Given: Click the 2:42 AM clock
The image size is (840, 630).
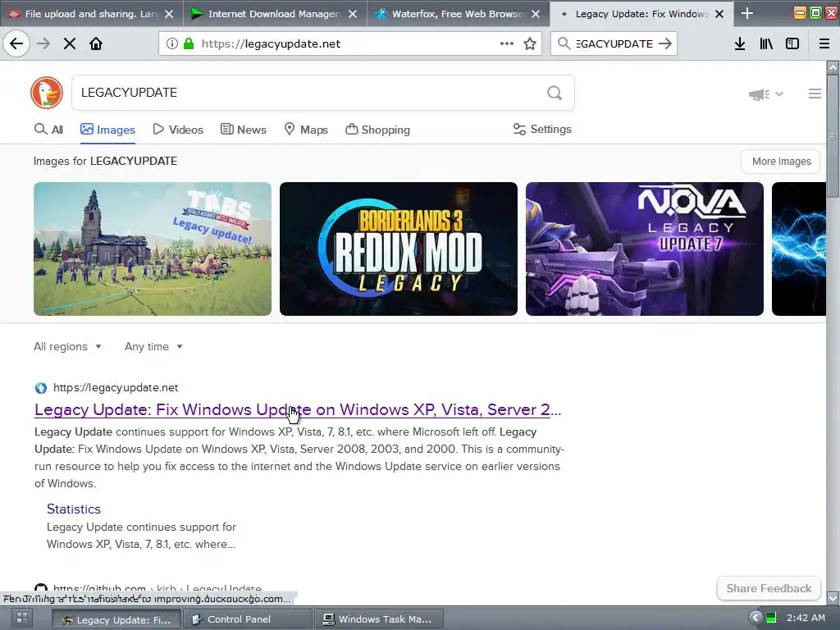Looking at the screenshot, I should [x=806, y=618].
